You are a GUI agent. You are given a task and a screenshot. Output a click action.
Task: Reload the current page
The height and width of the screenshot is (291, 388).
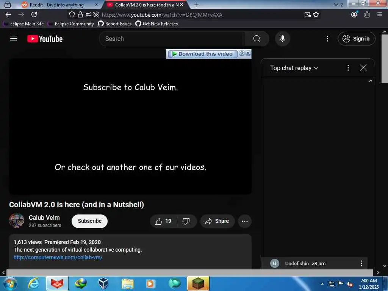(x=34, y=15)
